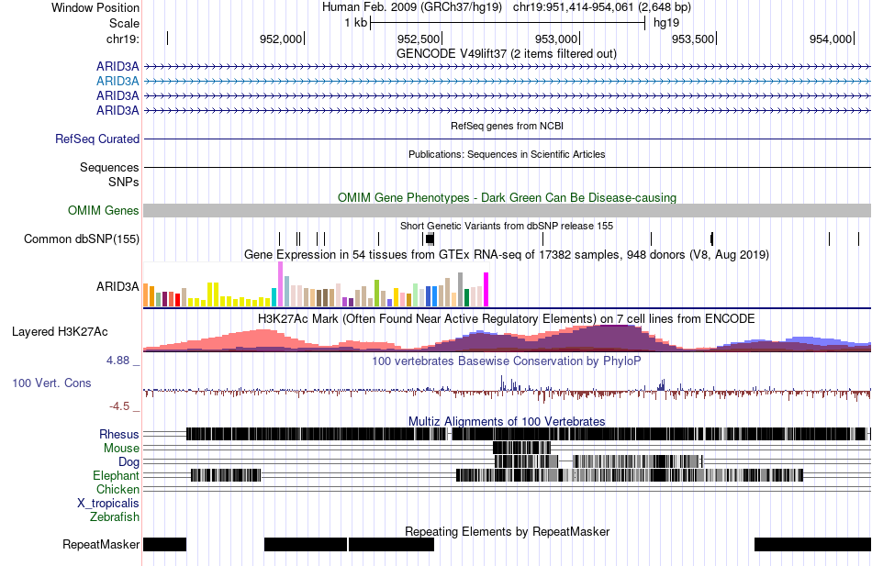
Task: Open Publications: Sequences in Scientific Articles title
Action: coord(507,154)
